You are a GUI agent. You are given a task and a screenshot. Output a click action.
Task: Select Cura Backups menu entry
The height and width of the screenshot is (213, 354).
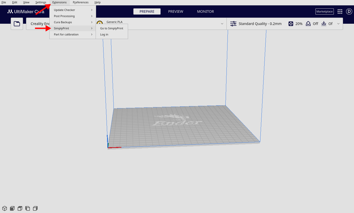[x=73, y=22]
